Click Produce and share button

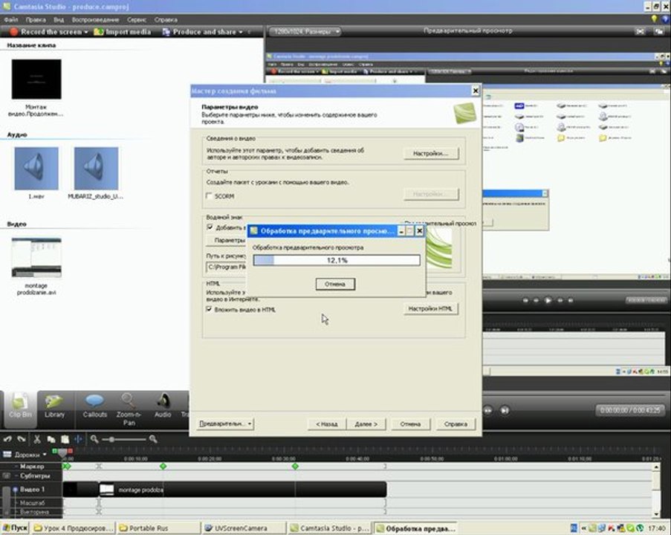pyautogui.click(x=200, y=32)
